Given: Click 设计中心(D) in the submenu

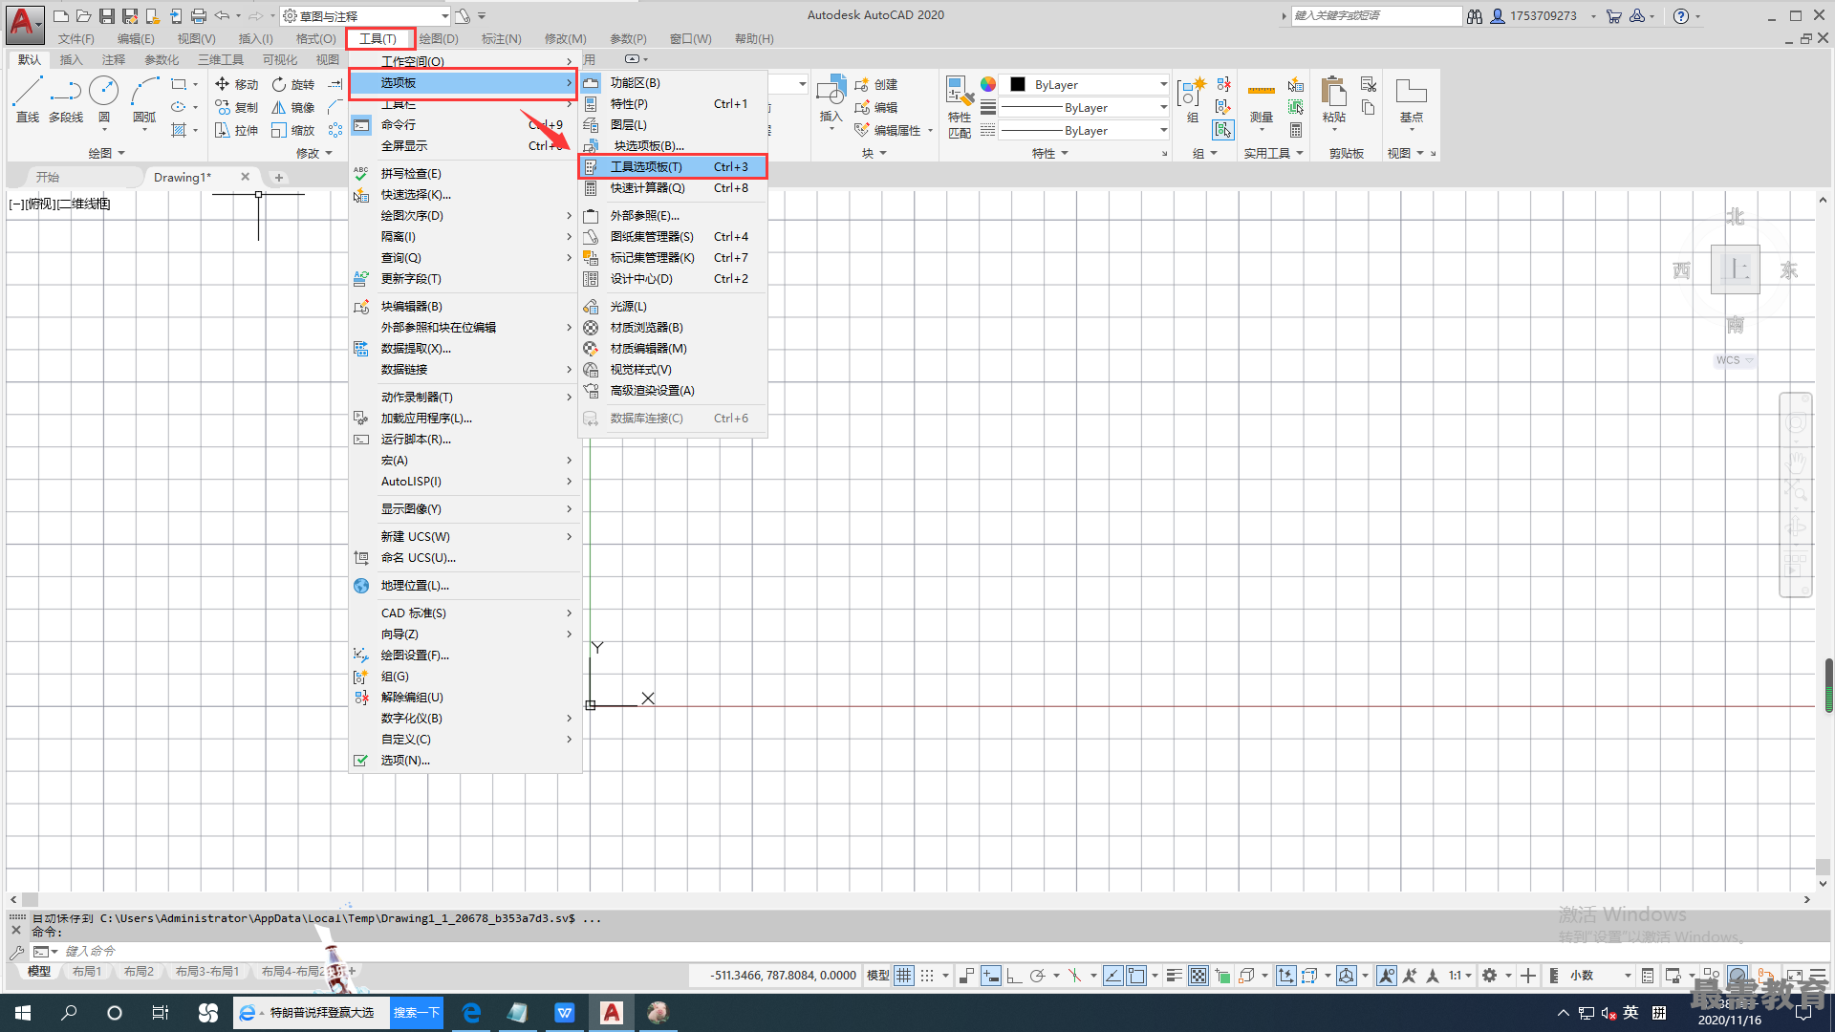Looking at the screenshot, I should tap(672, 278).
